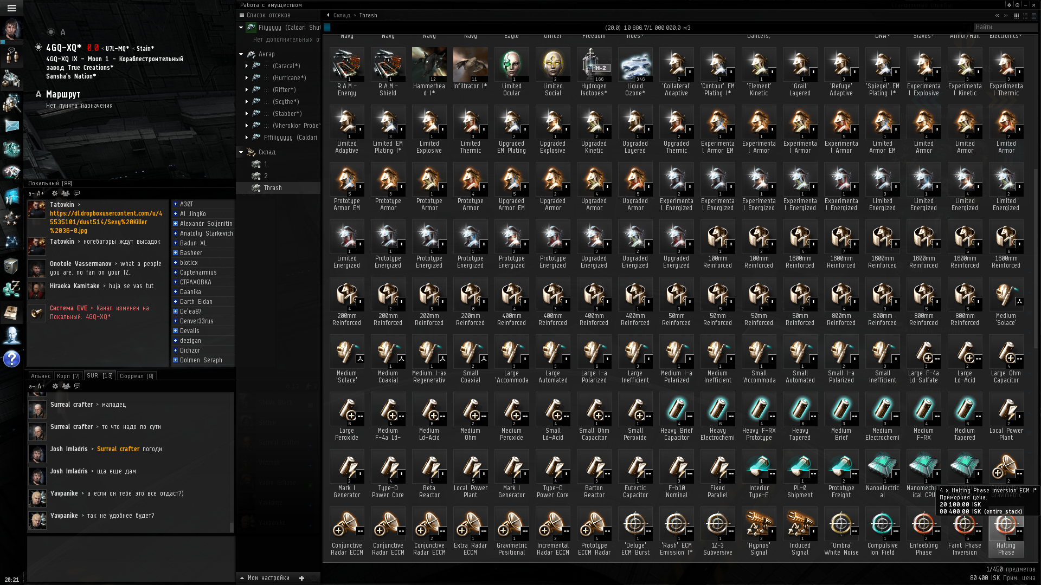Select the Eutectic Capacitor item
This screenshot has width=1041, height=585.
pos(635,474)
